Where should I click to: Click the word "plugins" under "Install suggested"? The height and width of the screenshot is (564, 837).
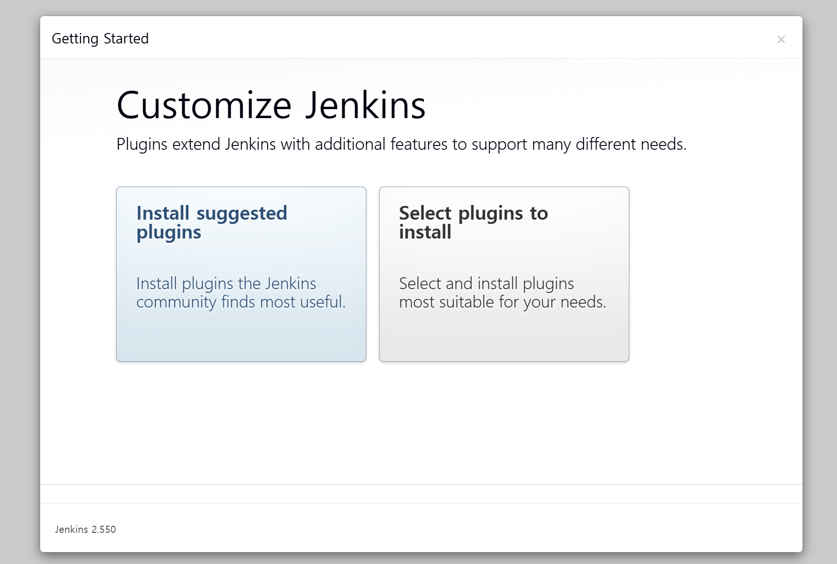point(169,233)
